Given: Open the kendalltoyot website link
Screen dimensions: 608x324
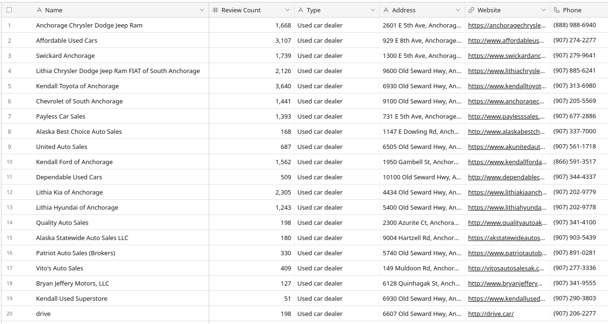Looking at the screenshot, I should (x=507, y=86).
